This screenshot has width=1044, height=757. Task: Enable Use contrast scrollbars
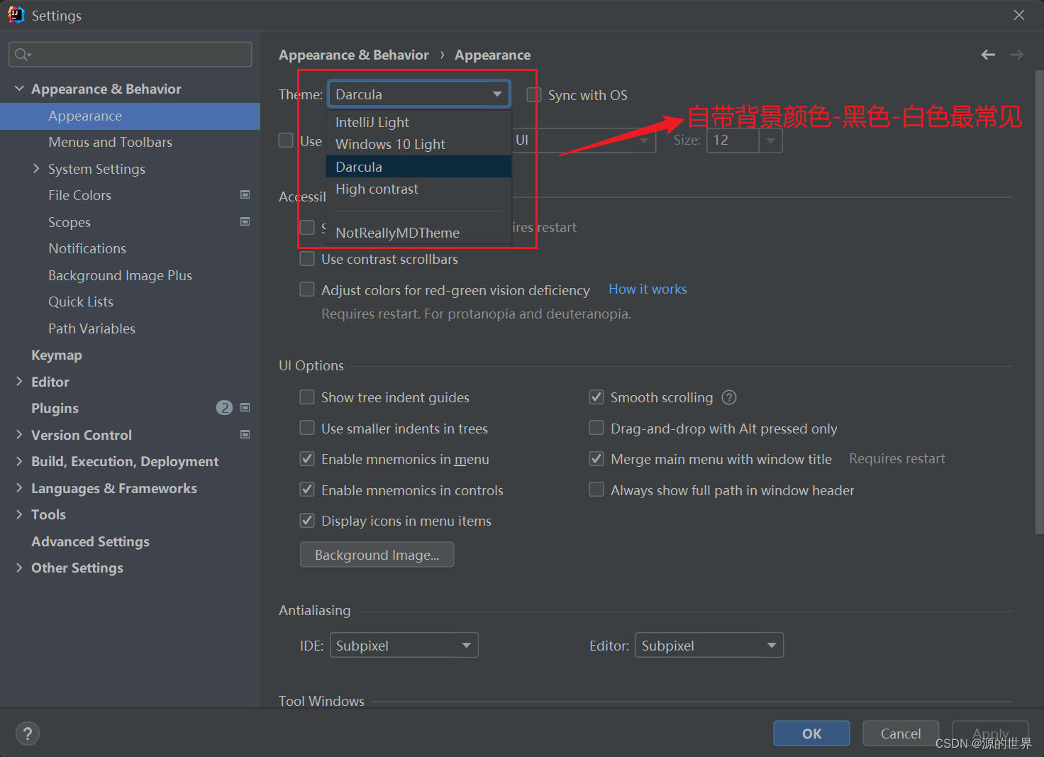(307, 259)
